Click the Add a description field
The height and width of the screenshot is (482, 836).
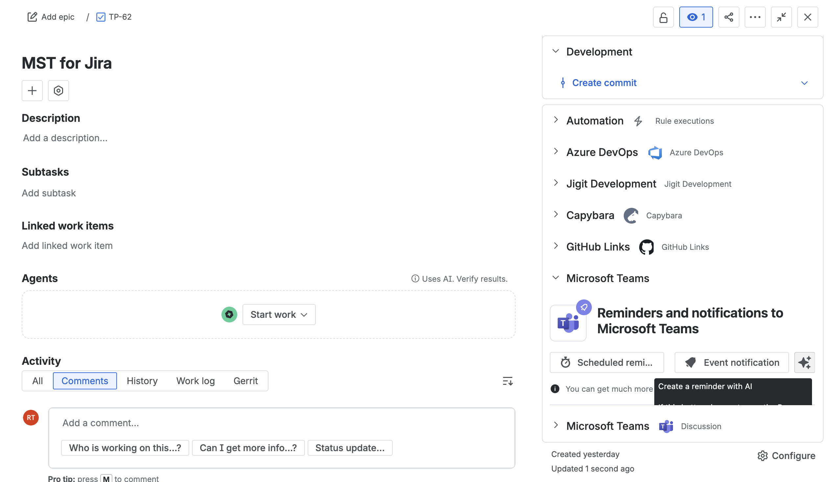pos(65,138)
